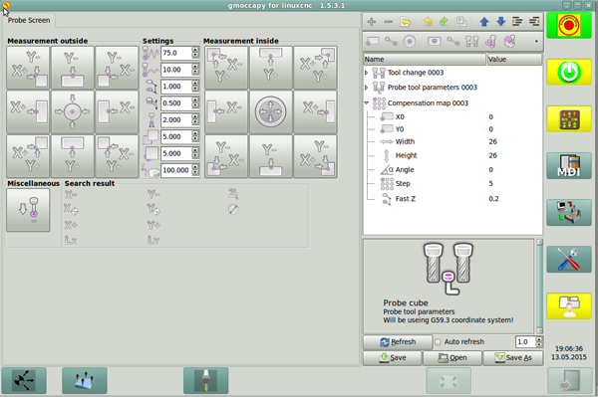Click the probe down Z measurement button
This screenshot has width=598, height=397.
28,210
